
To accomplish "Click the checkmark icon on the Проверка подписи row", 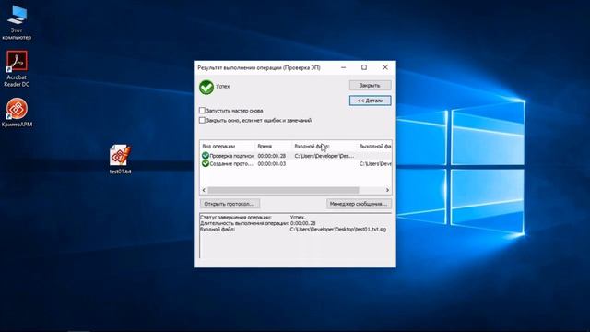I will pyautogui.click(x=205, y=156).
